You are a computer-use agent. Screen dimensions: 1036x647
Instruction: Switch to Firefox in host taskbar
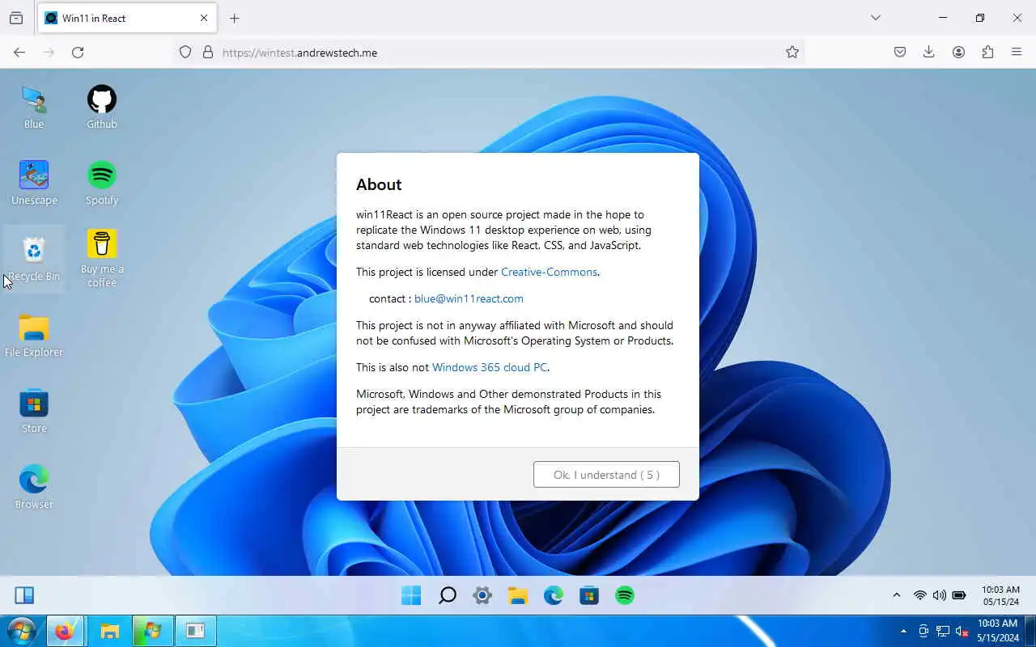pos(65,631)
